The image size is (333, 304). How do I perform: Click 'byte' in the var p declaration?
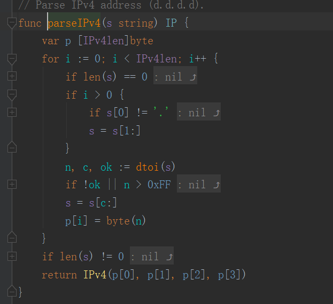(x=142, y=41)
